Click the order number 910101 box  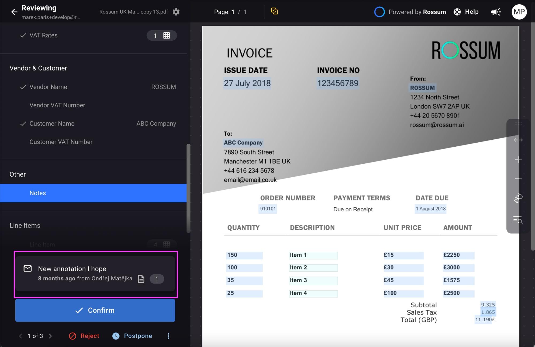[x=268, y=209]
